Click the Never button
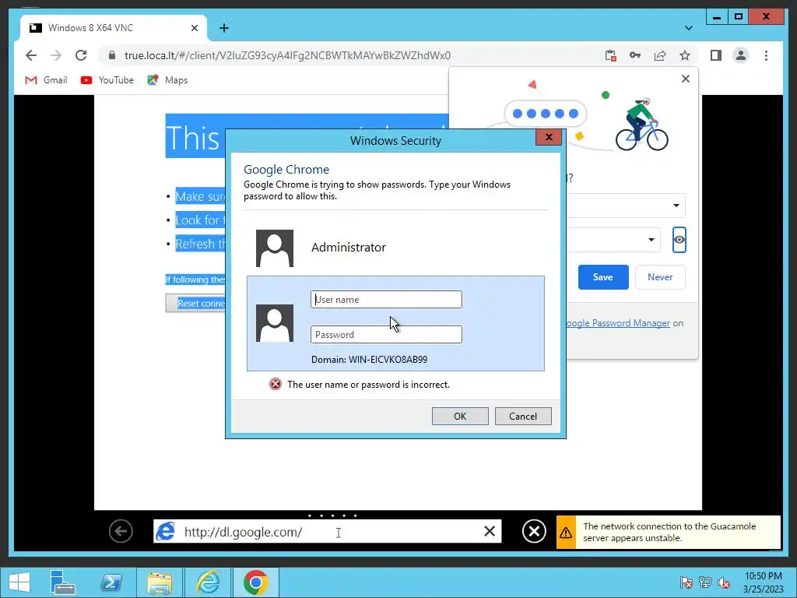Viewport: 797px width, 598px height. click(660, 277)
